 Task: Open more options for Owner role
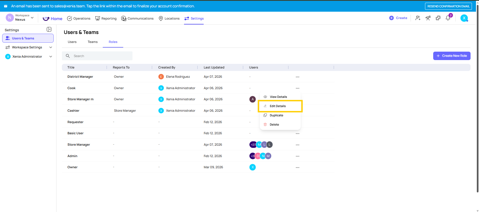(297, 167)
